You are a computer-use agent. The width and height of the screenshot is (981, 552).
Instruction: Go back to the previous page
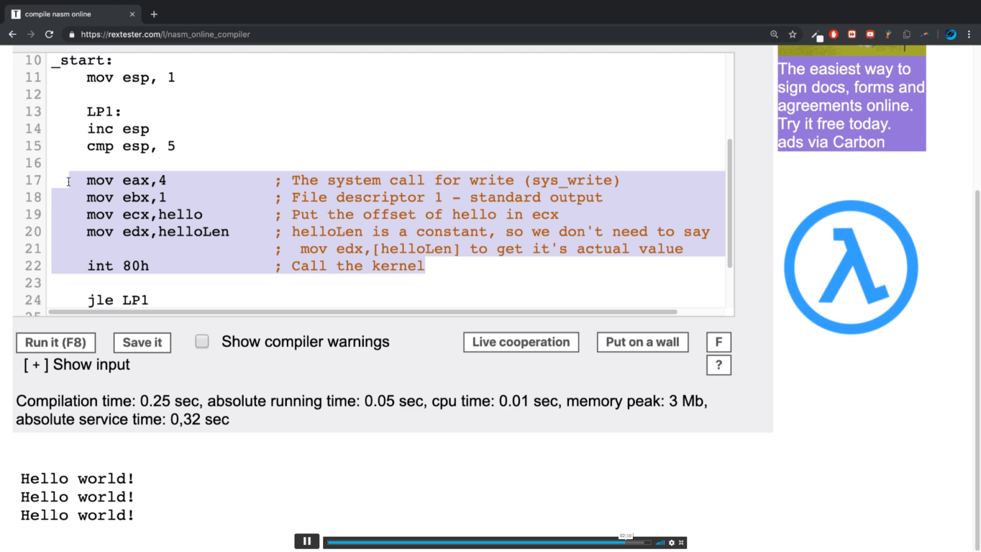(12, 34)
